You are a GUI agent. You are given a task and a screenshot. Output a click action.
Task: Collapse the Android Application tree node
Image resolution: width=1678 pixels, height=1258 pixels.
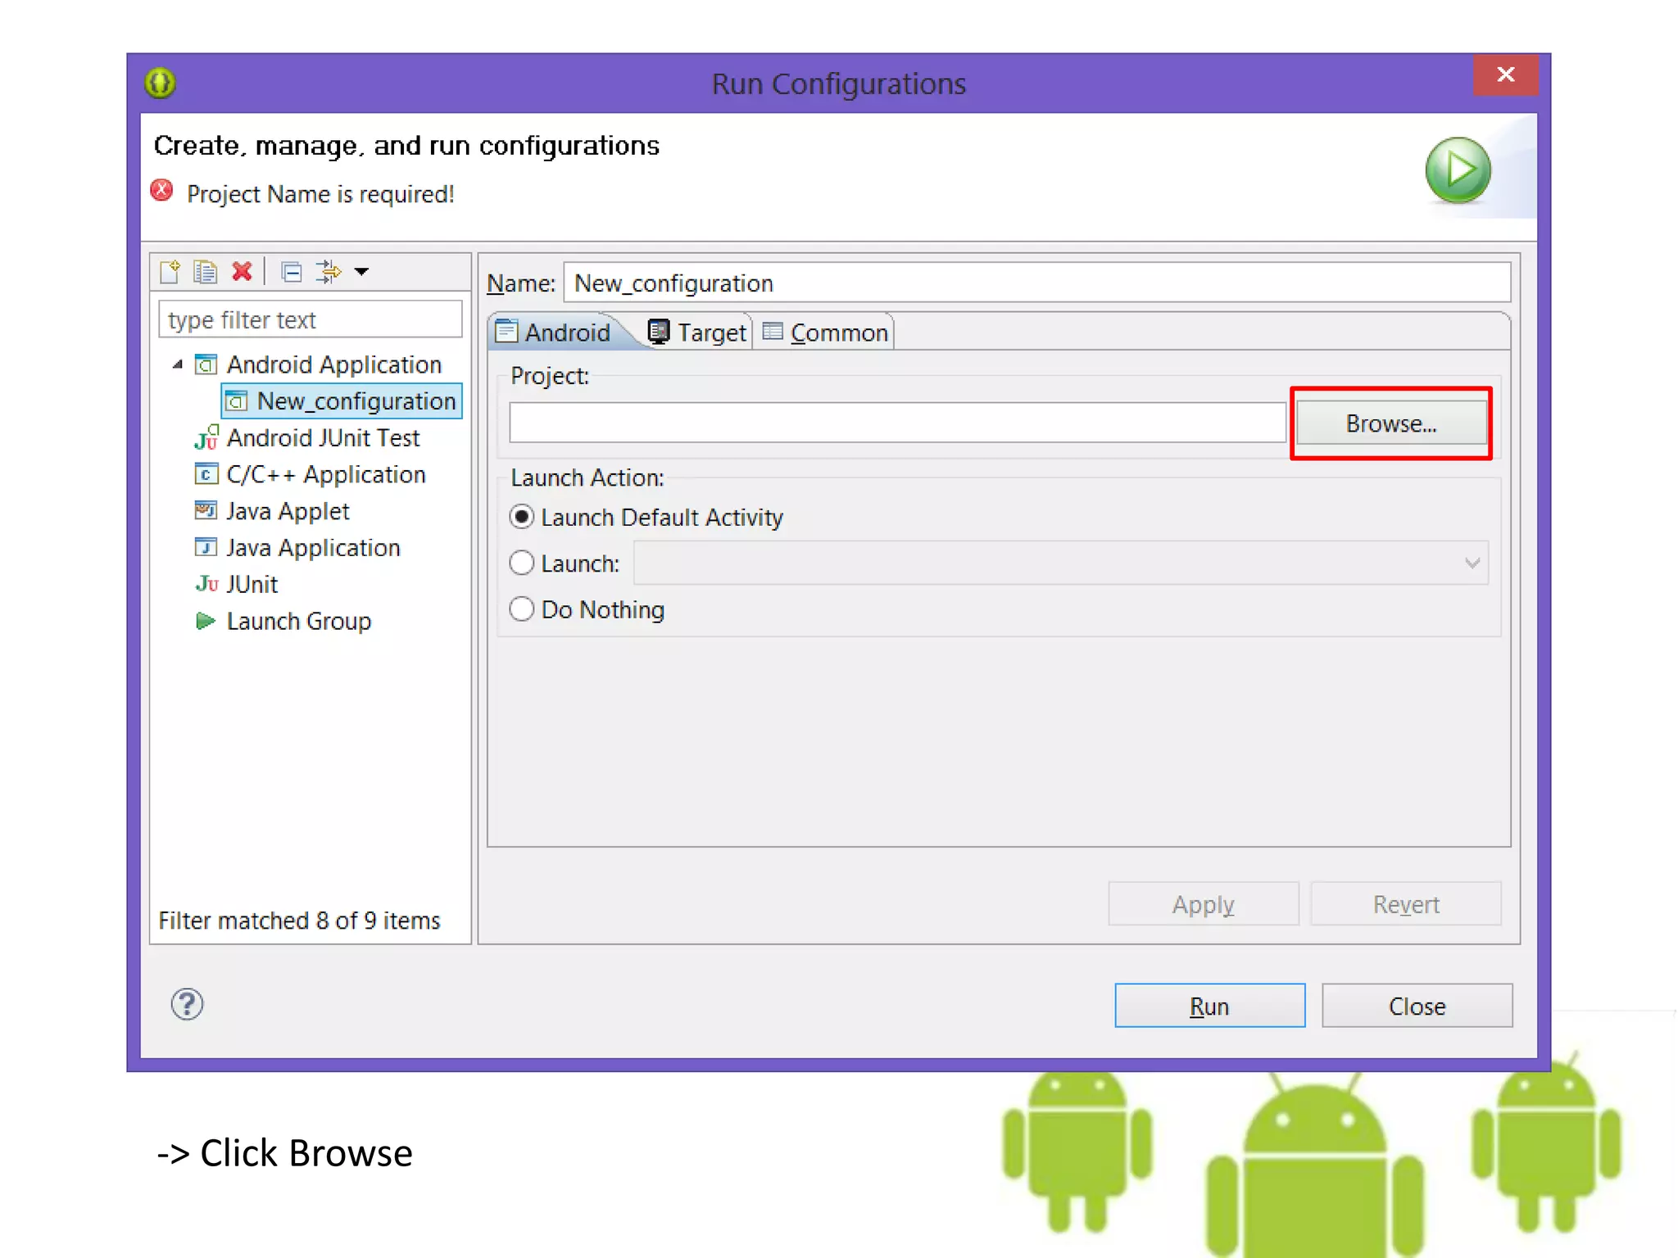[178, 364]
